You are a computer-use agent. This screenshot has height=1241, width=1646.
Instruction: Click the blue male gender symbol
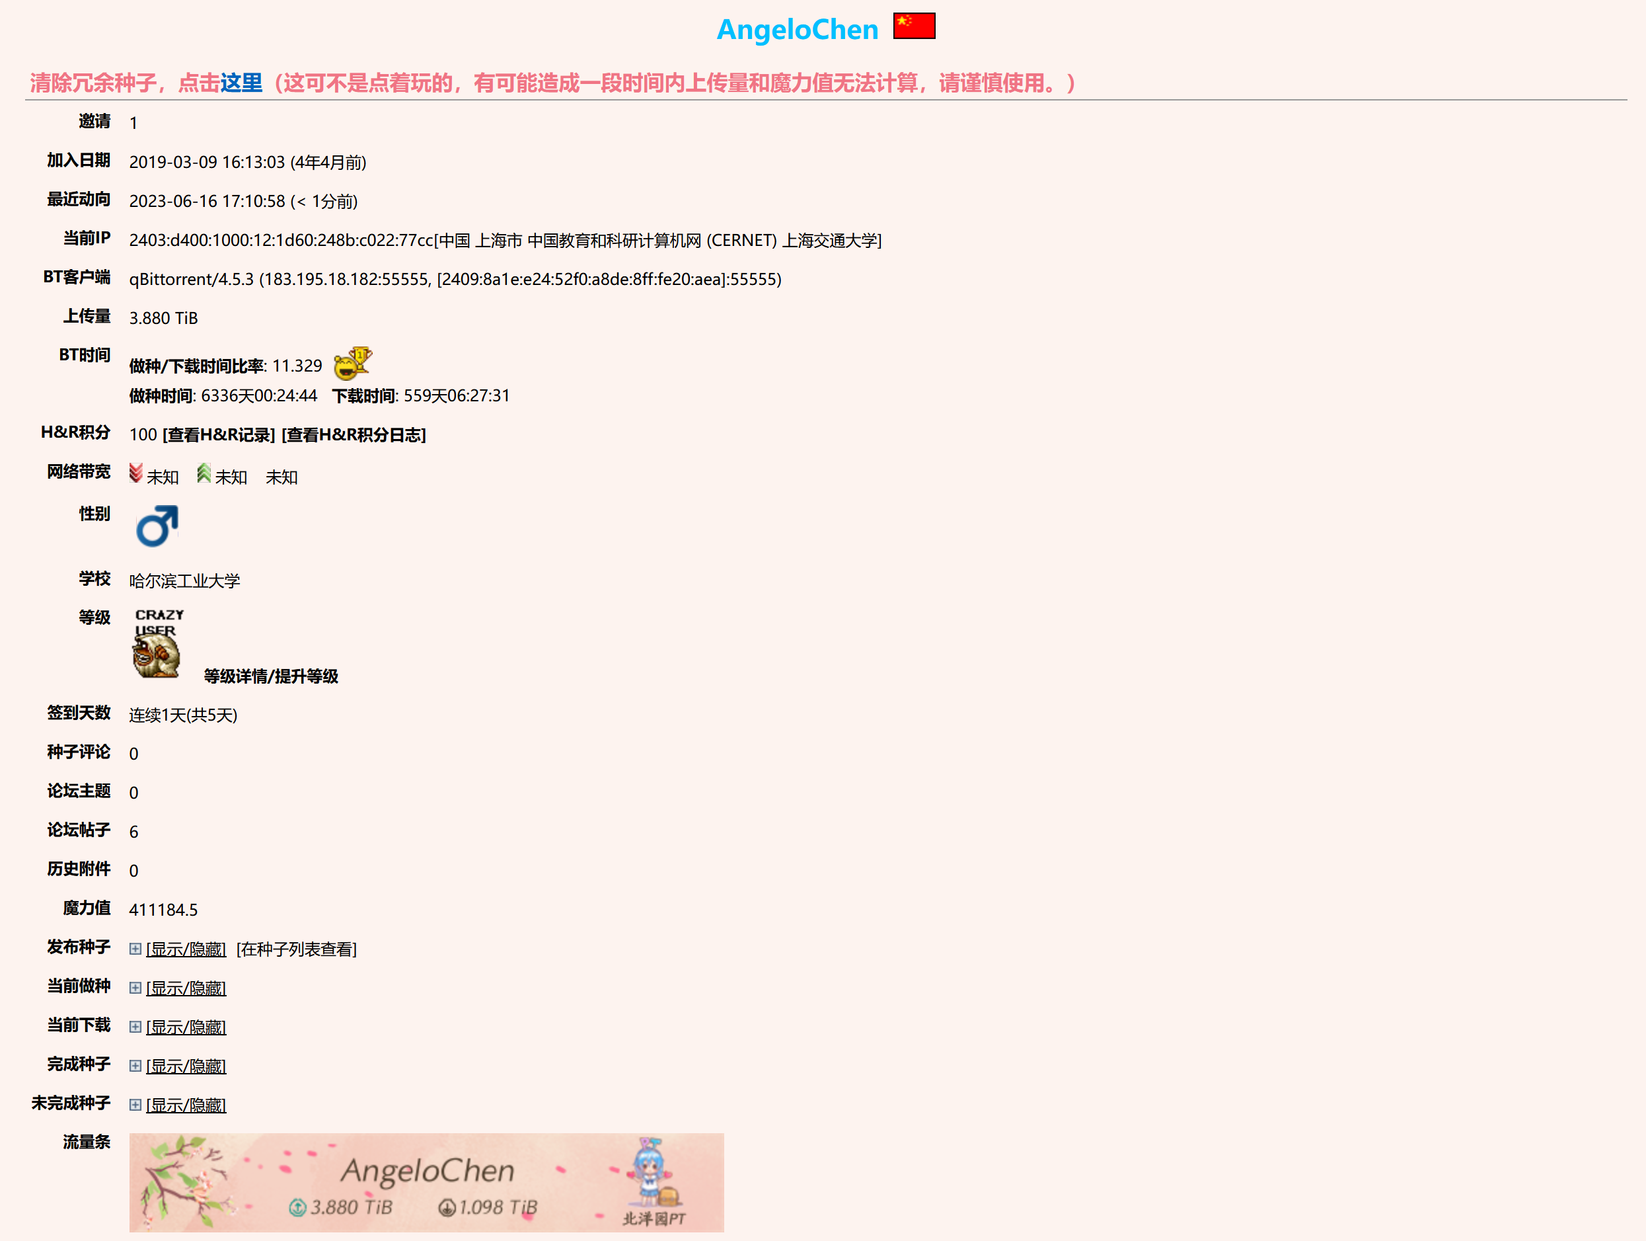157,526
